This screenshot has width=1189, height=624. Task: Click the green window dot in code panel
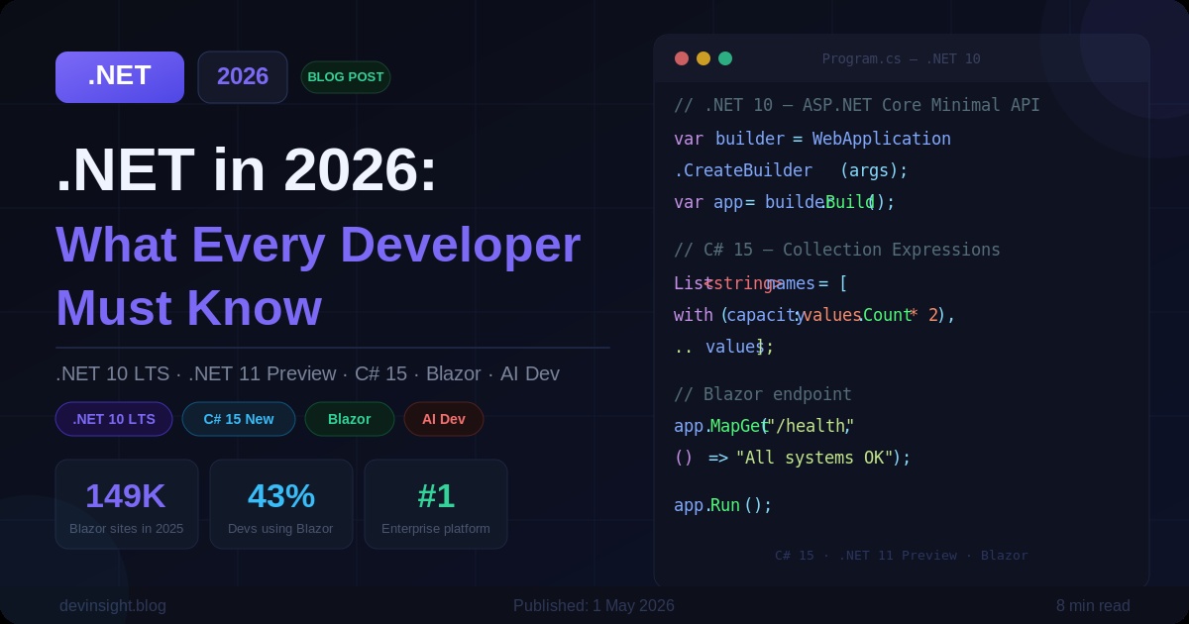point(725,58)
